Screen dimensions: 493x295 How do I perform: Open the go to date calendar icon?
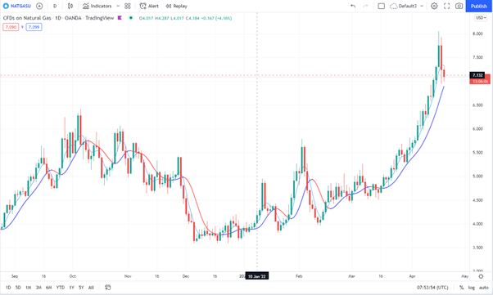[107, 288]
